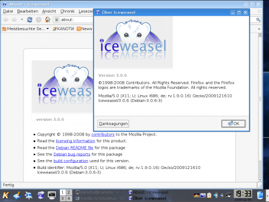Open the Debian bug reports link
The image size is (269, 202).
click(72, 154)
